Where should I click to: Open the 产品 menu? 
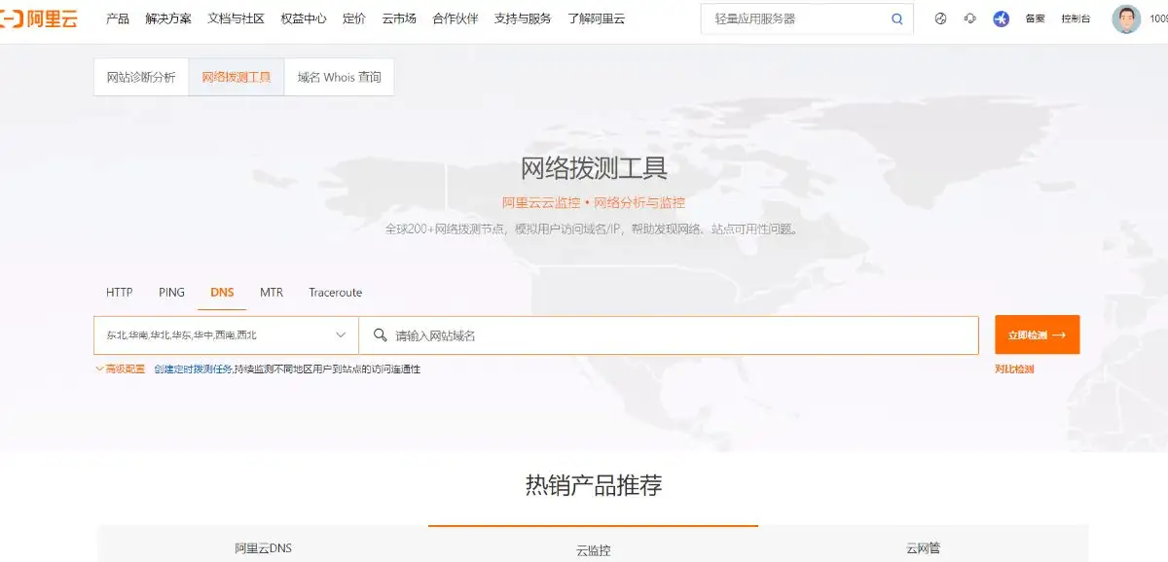(x=117, y=18)
